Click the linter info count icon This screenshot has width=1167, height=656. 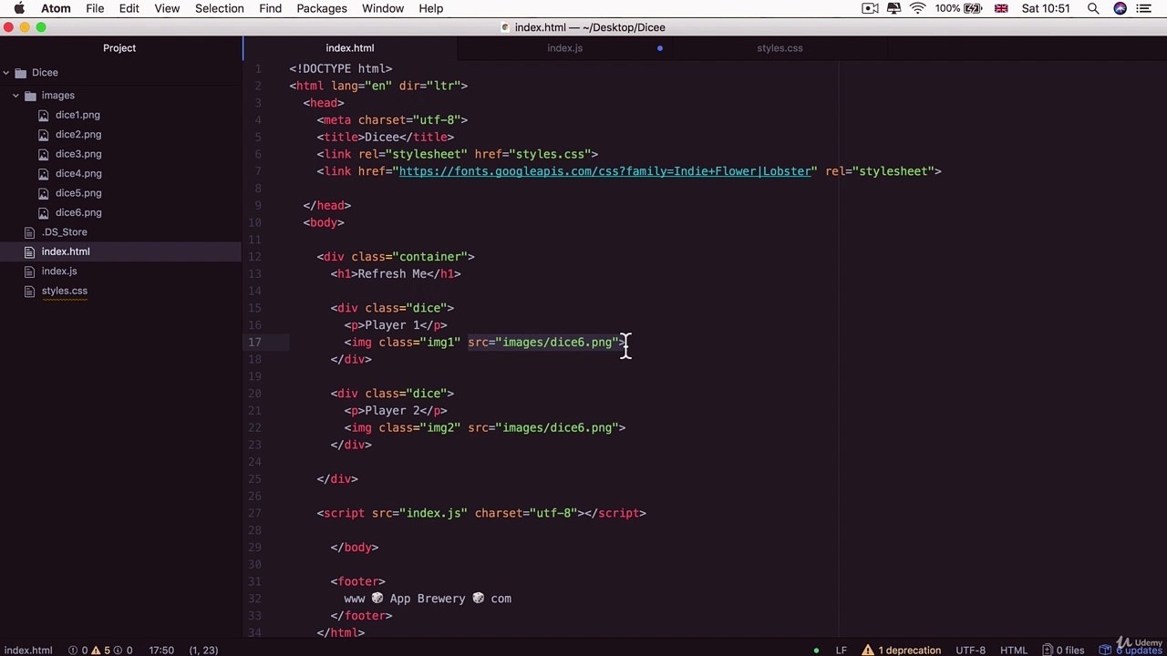click(x=118, y=651)
